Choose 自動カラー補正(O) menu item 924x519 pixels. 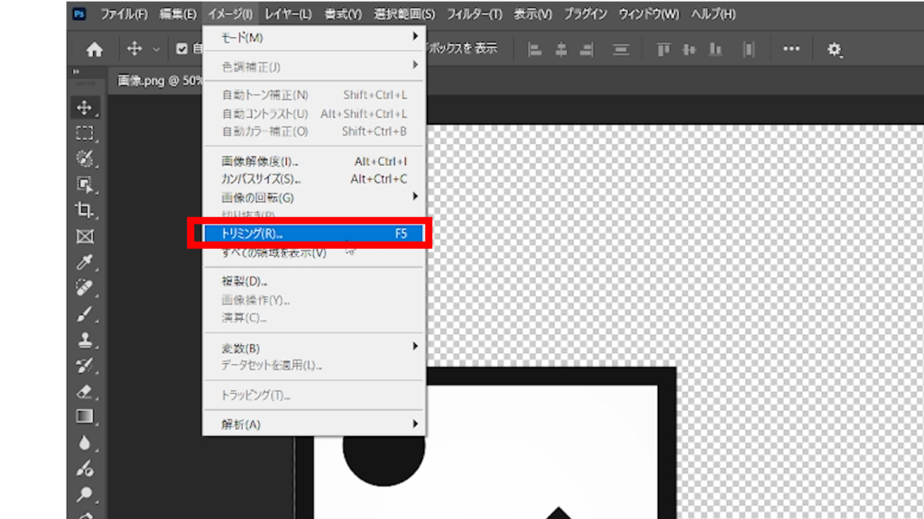(x=314, y=132)
